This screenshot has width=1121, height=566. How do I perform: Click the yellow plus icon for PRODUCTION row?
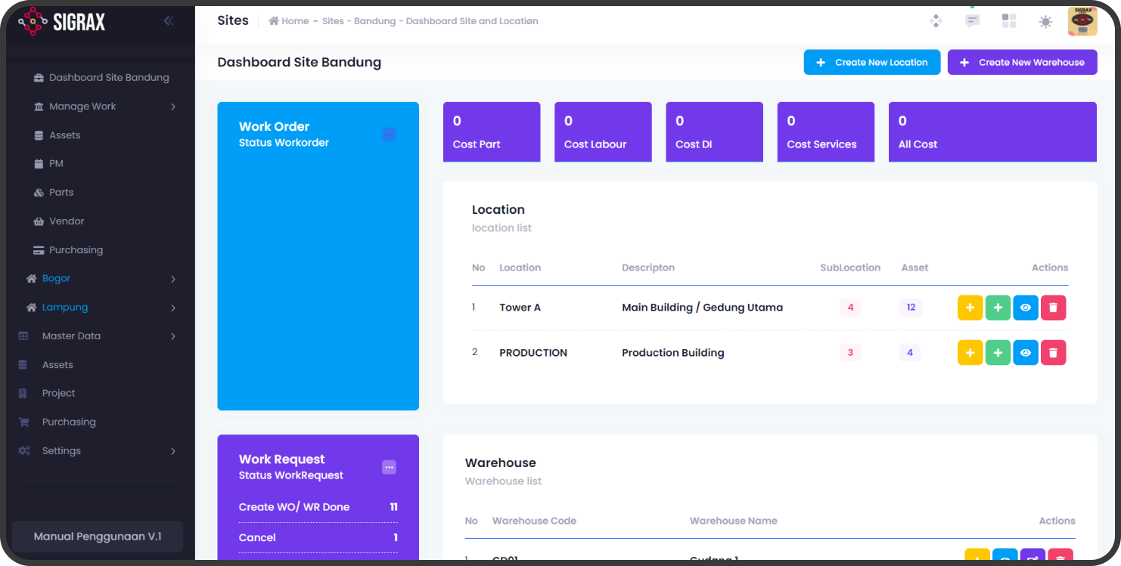[970, 353]
